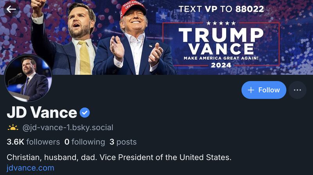Open the jdvance.com website link
313x175 pixels.
(x=31, y=168)
